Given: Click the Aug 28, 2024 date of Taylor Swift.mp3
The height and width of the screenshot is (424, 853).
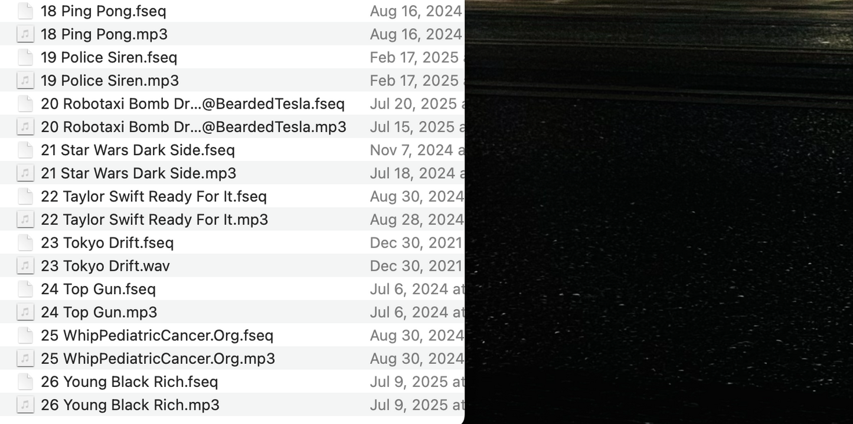Looking at the screenshot, I should (417, 219).
